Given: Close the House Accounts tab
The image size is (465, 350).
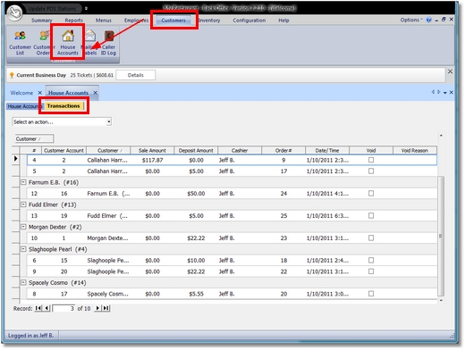Looking at the screenshot, I should click(x=96, y=93).
